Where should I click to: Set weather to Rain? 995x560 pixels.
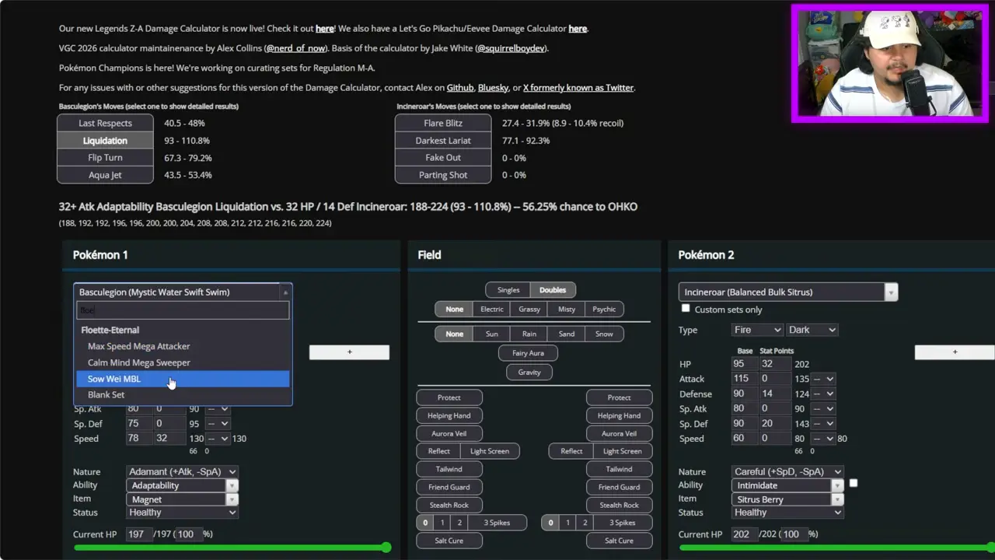point(529,334)
